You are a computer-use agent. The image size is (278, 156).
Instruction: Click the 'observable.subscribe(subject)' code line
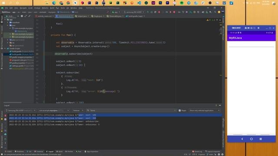click(73, 54)
